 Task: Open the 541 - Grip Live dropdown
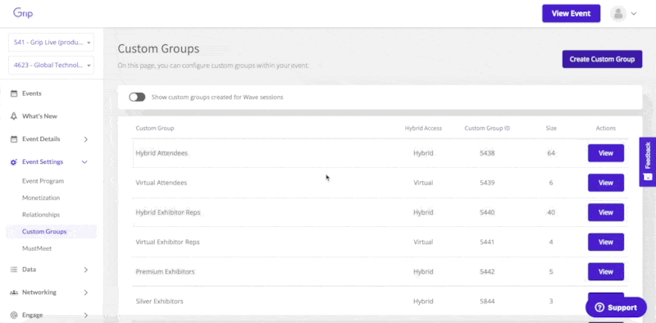[51, 43]
